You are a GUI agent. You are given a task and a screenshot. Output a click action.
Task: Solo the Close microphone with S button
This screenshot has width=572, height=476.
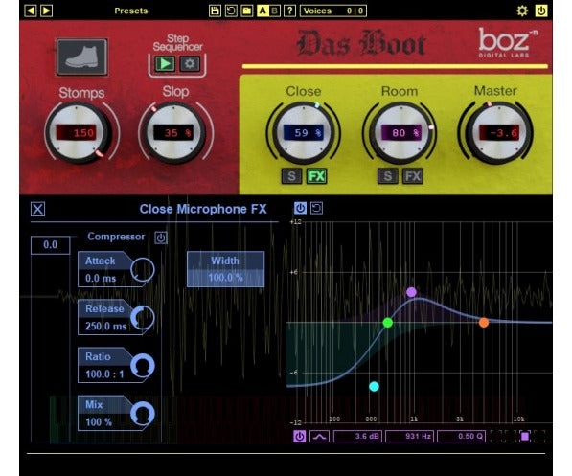291,176
